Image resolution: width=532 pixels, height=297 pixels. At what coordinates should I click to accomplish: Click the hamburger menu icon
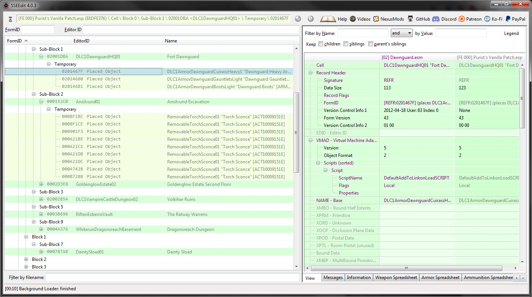[x=10, y=19]
